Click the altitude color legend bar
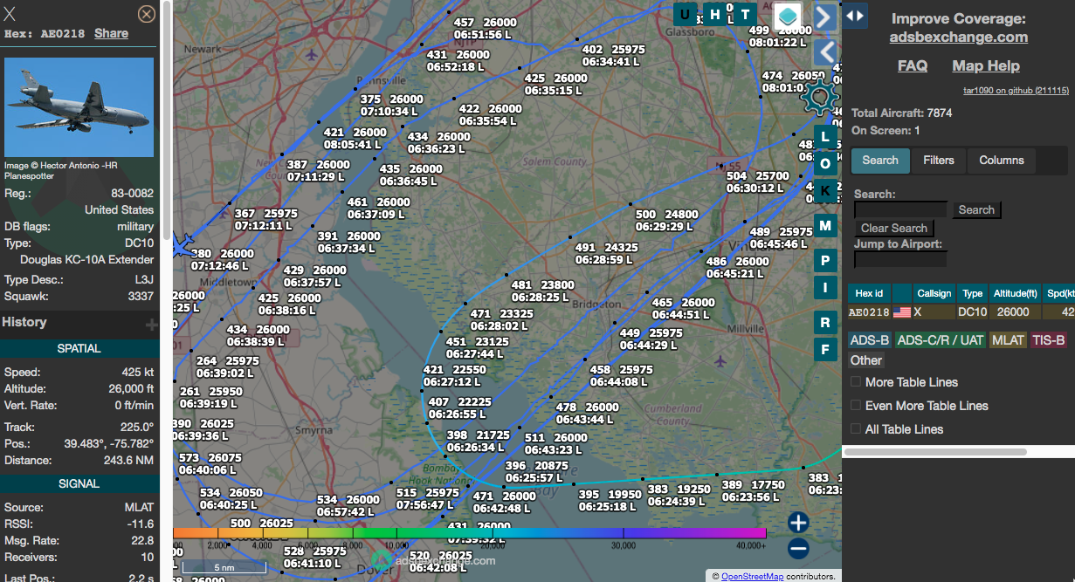The image size is (1075, 582). point(470,533)
